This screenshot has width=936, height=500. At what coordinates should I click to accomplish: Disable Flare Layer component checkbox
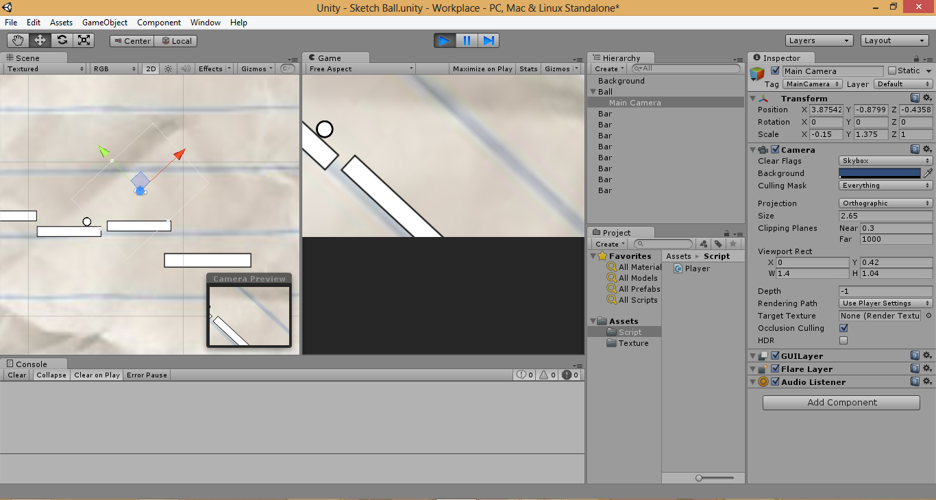tap(775, 368)
